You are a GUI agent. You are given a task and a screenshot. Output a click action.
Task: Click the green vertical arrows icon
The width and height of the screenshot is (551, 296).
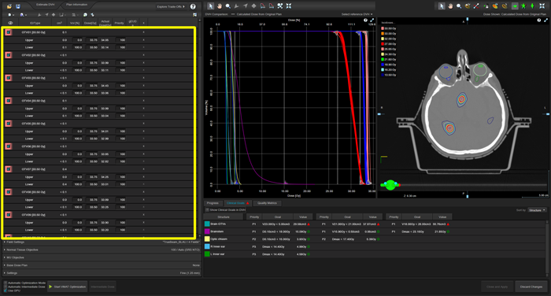(x=532, y=6)
